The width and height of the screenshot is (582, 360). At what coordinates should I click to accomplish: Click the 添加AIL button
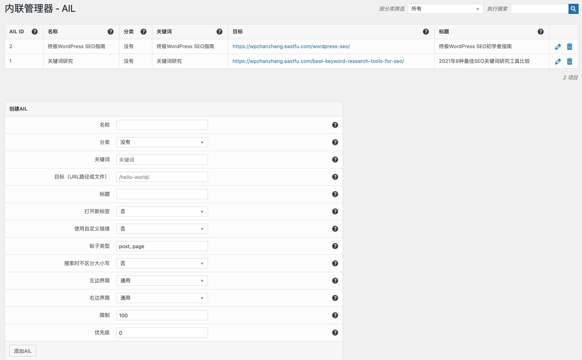(23, 351)
